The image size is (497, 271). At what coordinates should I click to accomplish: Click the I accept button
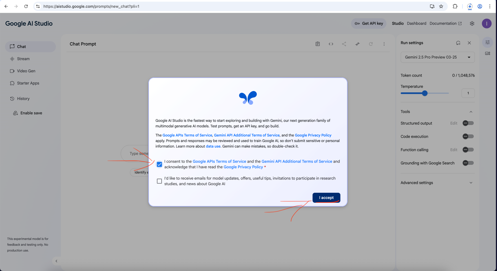point(326,198)
